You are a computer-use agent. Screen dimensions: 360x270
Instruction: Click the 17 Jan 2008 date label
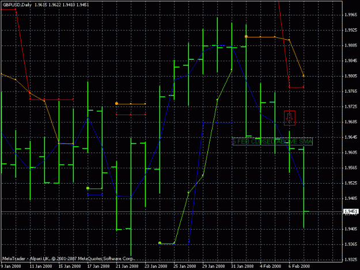pos(98,266)
